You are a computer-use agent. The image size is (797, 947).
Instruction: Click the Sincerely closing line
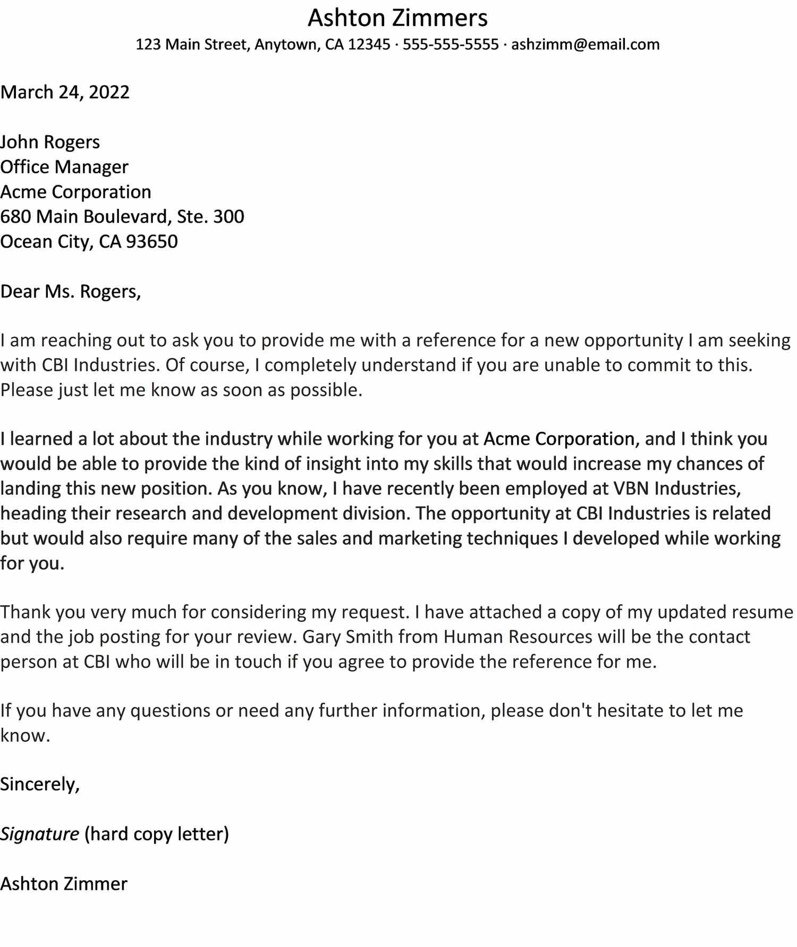pos(40,784)
